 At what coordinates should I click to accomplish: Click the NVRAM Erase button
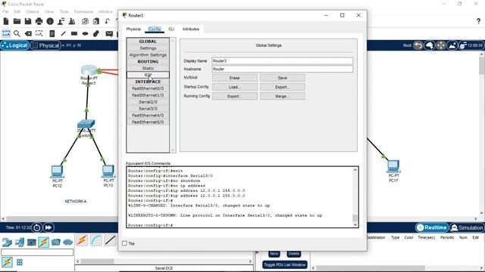tap(234, 78)
